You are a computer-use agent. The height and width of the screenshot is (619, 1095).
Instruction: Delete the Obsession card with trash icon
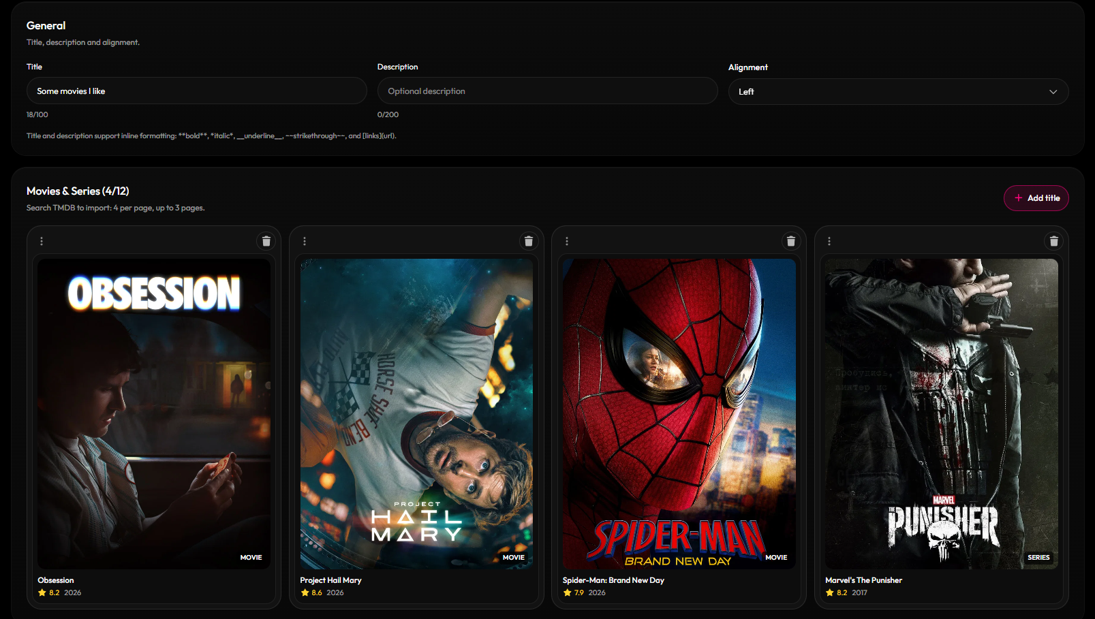[266, 241]
